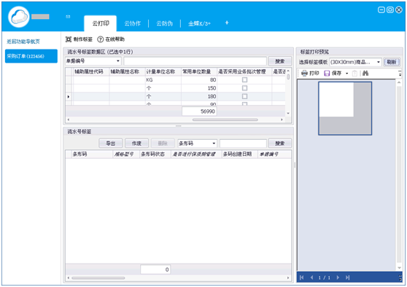Viewport: 407px width, 287px height.
Task: Tick batch-management checkbox in KG row
Action: coord(244,80)
